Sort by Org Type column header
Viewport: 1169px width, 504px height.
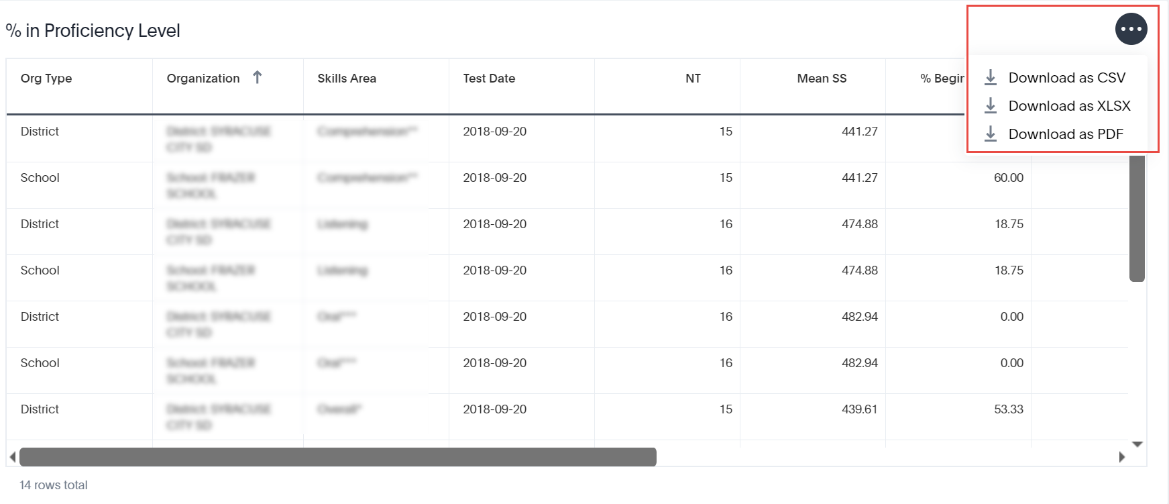(x=46, y=79)
